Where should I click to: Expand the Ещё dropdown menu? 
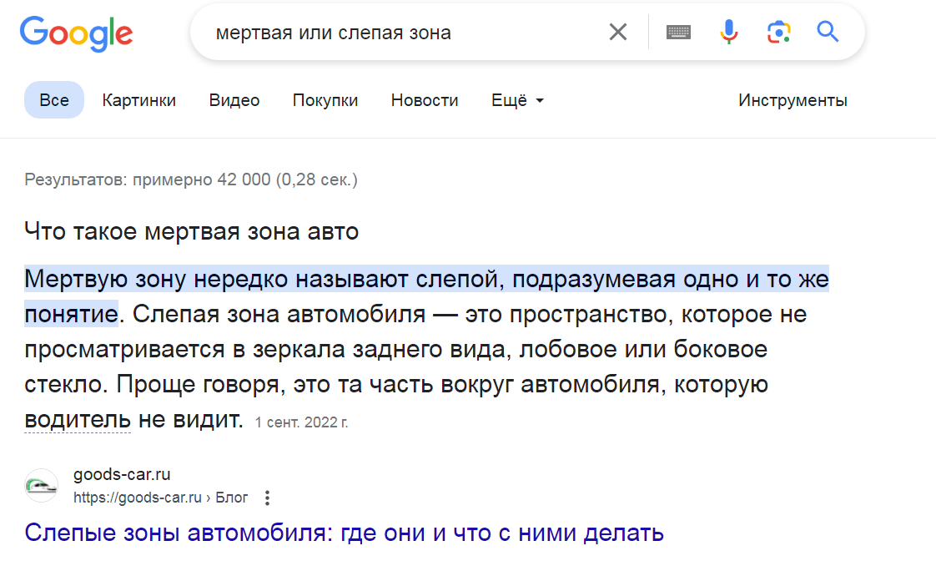coord(517,100)
